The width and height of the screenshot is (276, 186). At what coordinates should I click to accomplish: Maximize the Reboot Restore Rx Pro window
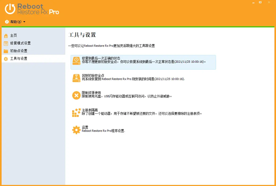260,2
